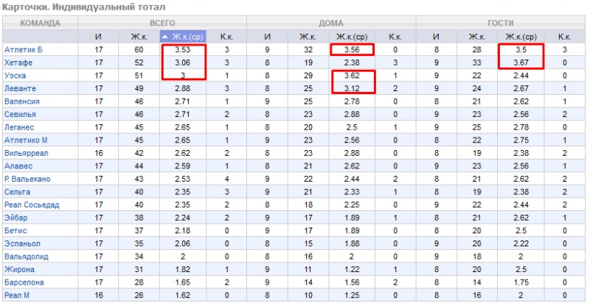Open the Жирона team link
This screenshot has height=303, width=590.
pyautogui.click(x=20, y=269)
